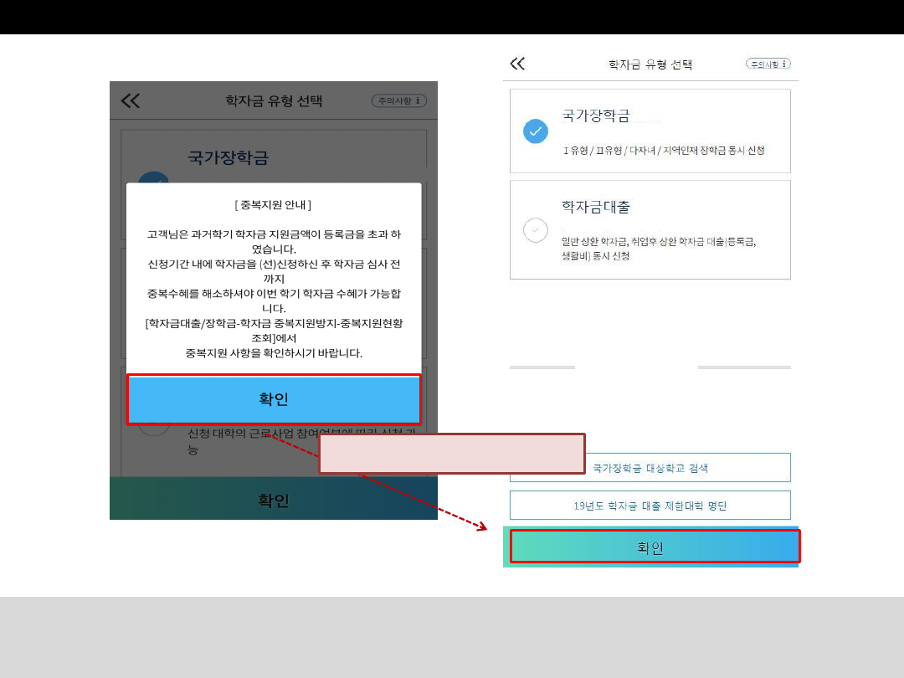Tap the back arrow on the dimmed popup screen
The image size is (904, 678).
(130, 101)
